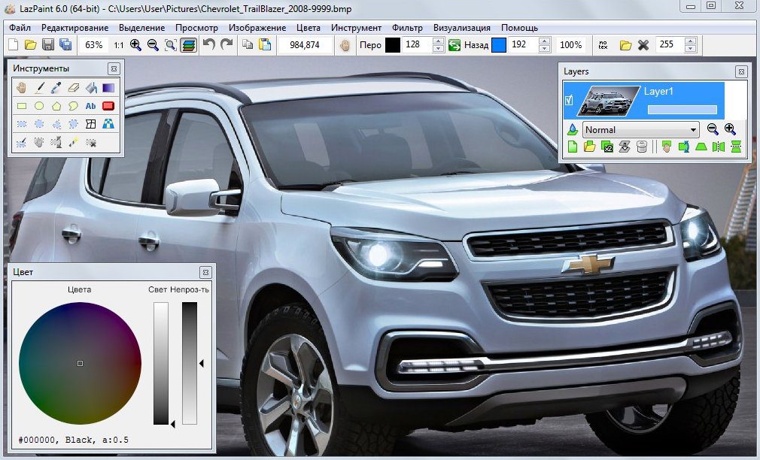Zoom in using the toolbar magnifier plus
The image size is (760, 460).
tap(135, 45)
